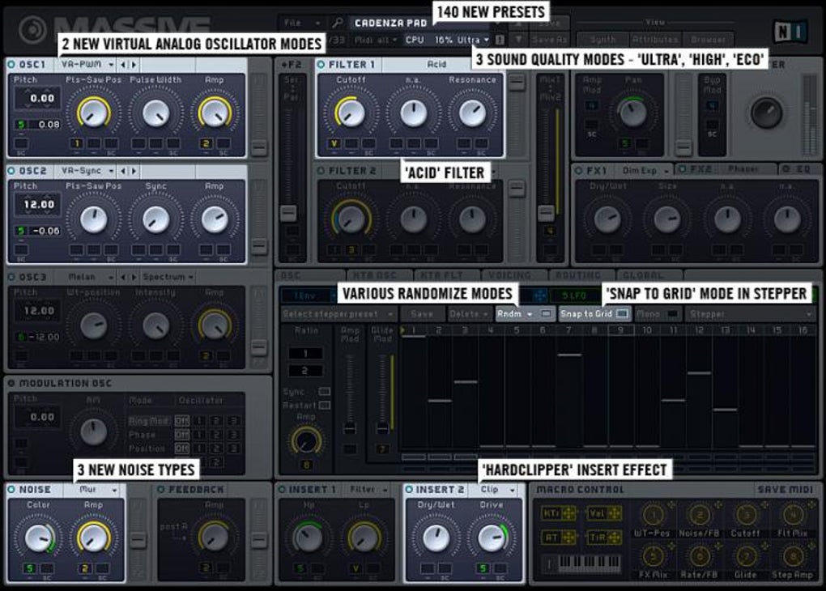This screenshot has height=591, width=826.
Task: Toggle OSC2 power button
Action: click(11, 171)
